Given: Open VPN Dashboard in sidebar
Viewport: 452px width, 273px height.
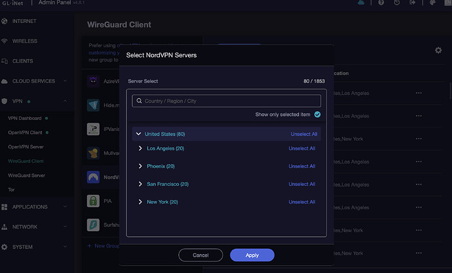Looking at the screenshot, I should tap(25, 118).
